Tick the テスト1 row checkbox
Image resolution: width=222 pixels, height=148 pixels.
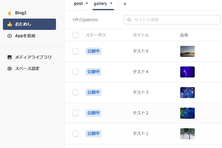pyautogui.click(x=75, y=133)
